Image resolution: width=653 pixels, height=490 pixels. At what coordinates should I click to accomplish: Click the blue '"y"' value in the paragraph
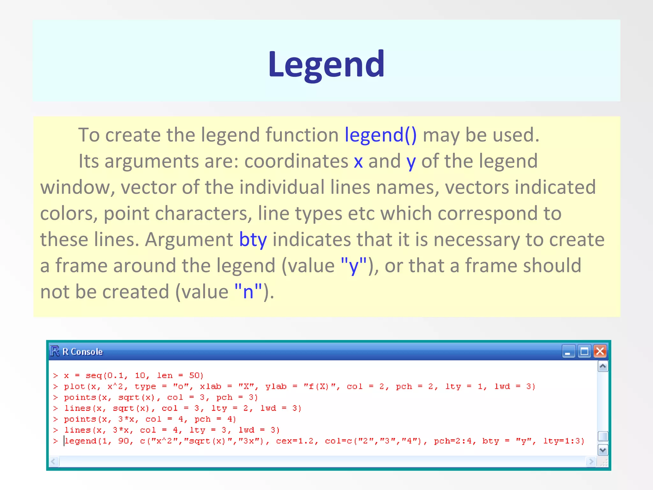click(354, 266)
